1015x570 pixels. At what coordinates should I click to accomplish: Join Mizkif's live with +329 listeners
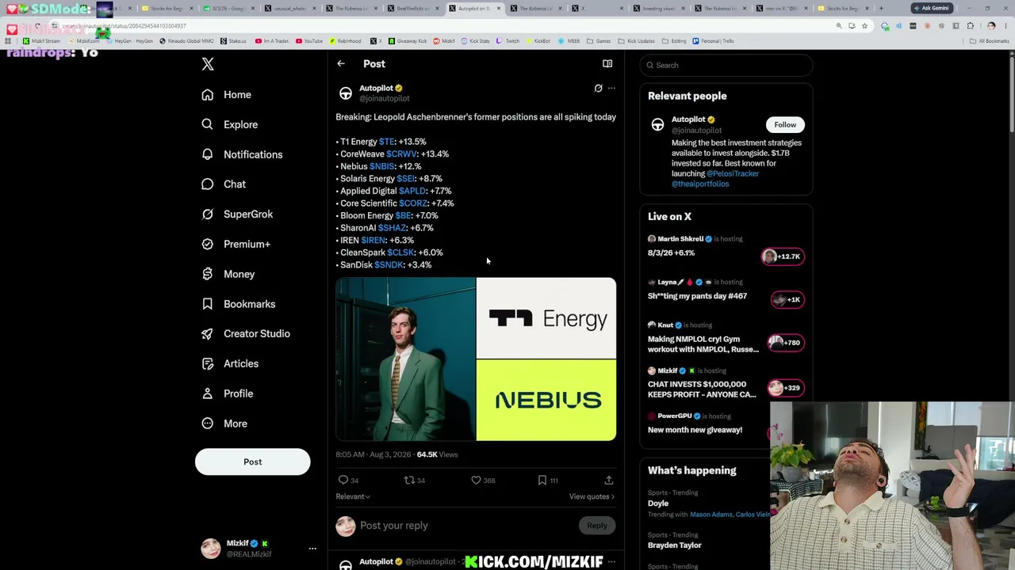point(785,388)
